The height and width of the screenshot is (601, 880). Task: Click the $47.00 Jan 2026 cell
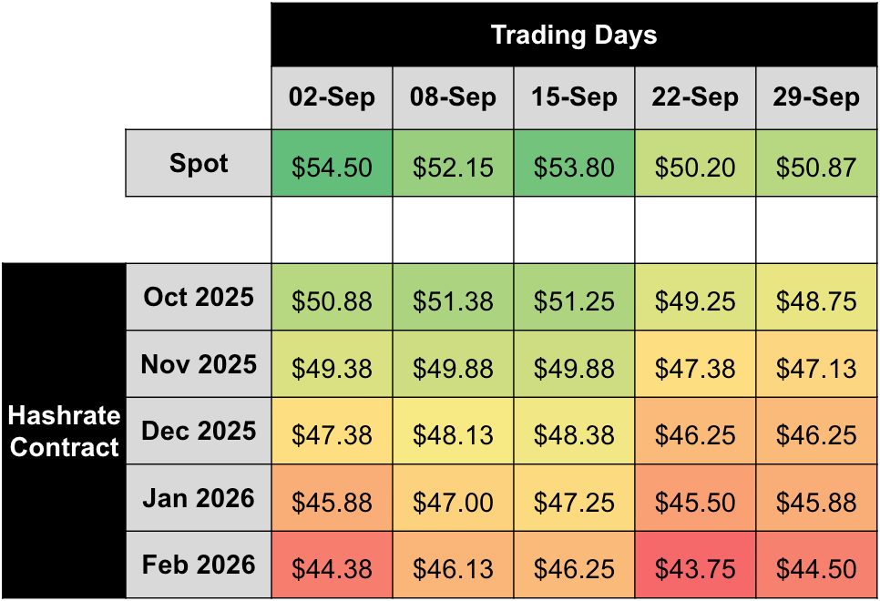coord(453,502)
